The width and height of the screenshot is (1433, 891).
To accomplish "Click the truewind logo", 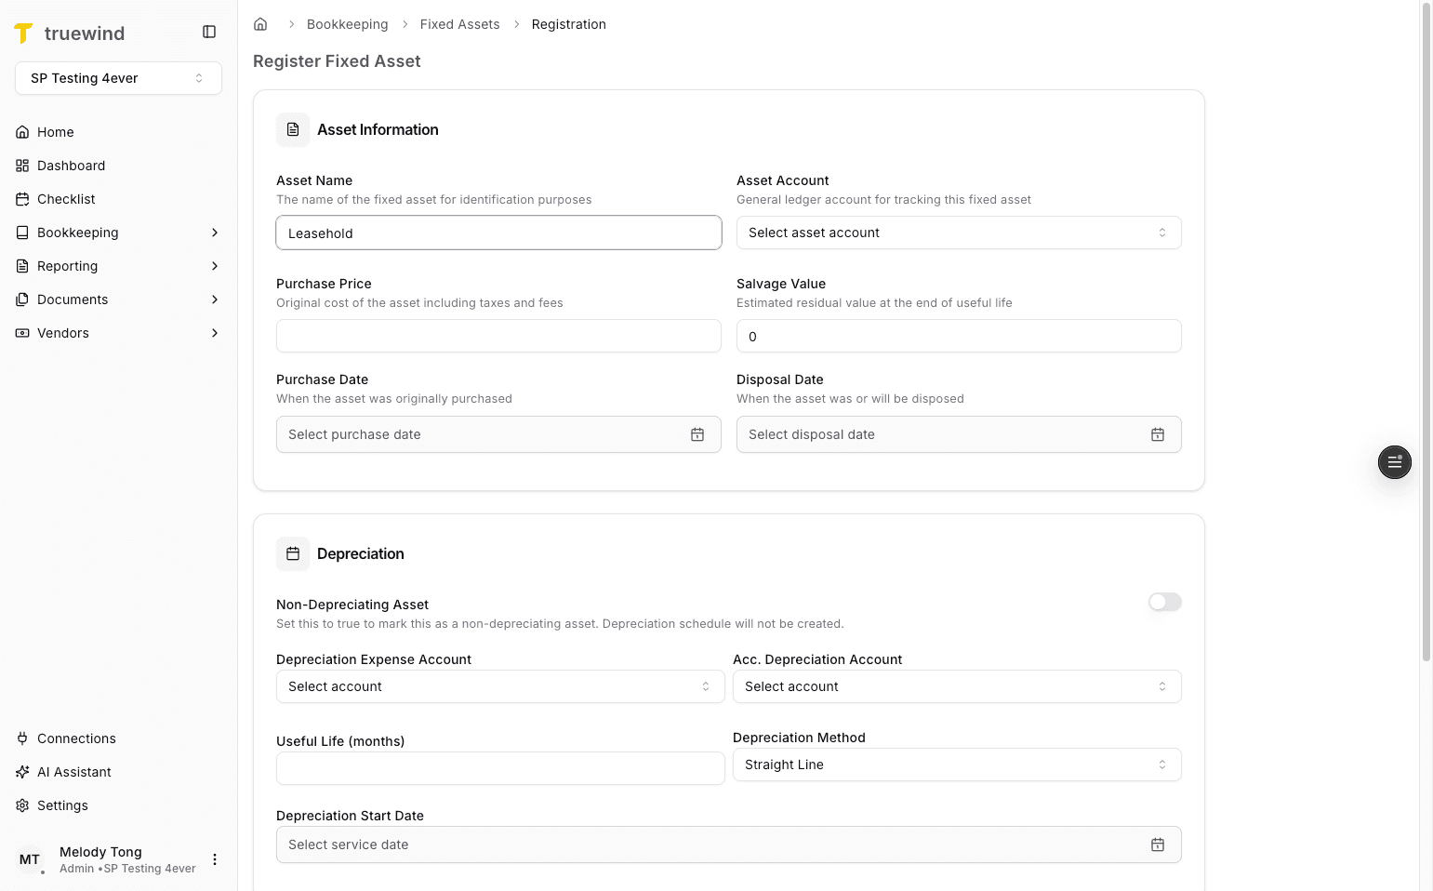I will coord(69,33).
